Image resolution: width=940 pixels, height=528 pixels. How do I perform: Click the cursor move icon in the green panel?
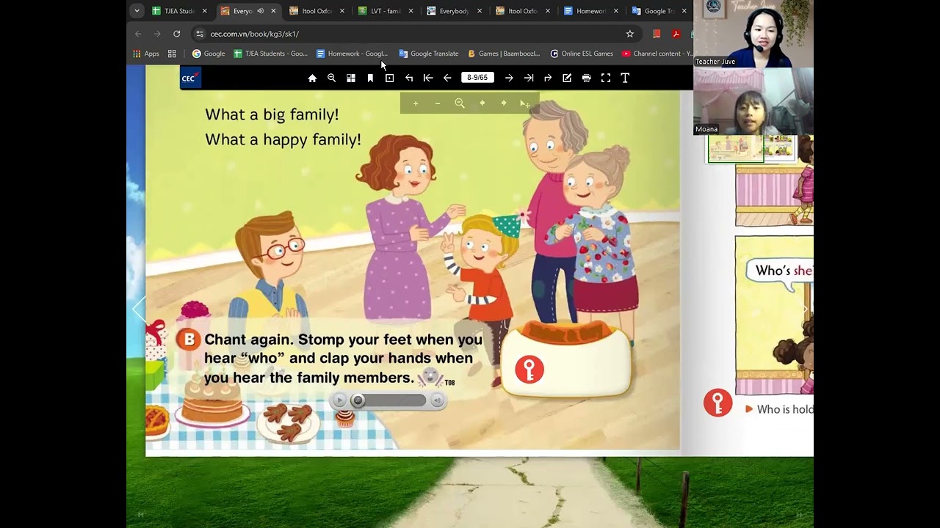click(x=525, y=104)
